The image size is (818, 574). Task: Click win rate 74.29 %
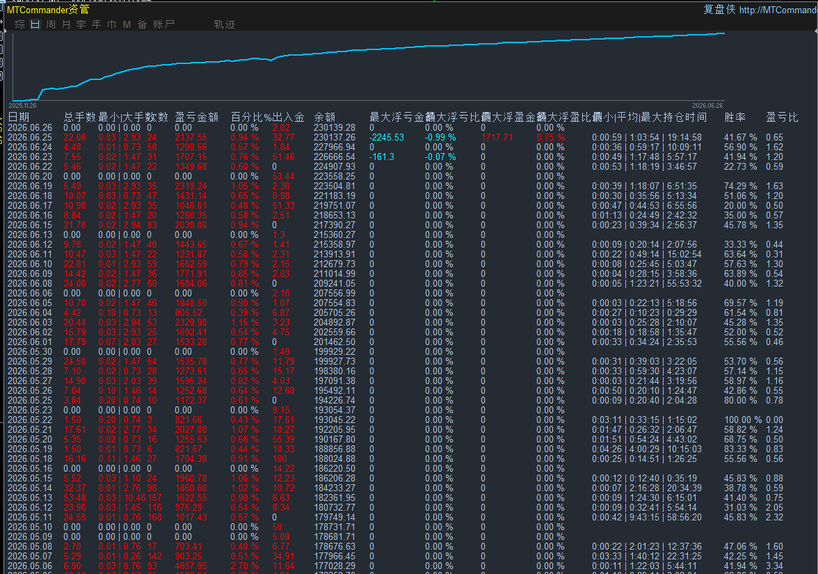740,186
